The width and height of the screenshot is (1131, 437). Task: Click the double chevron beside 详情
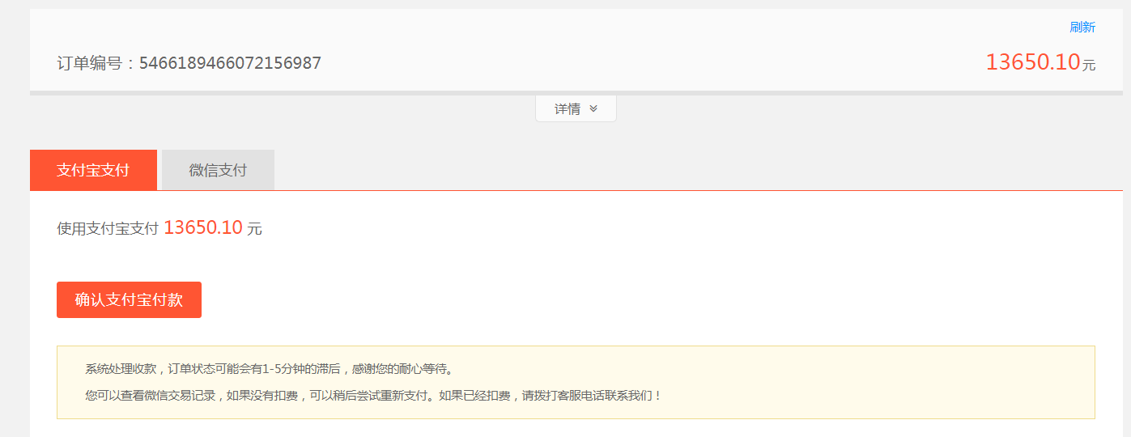tap(593, 109)
